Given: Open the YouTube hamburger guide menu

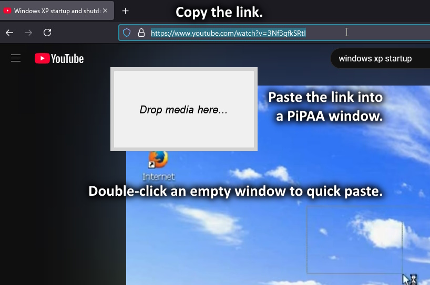Looking at the screenshot, I should click(16, 58).
